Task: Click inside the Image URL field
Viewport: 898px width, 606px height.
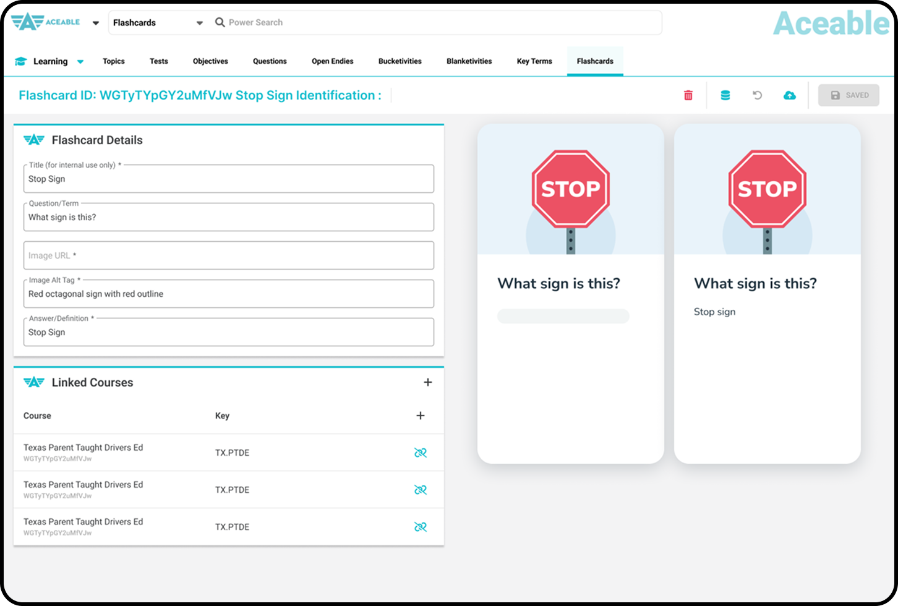Action: tap(228, 255)
